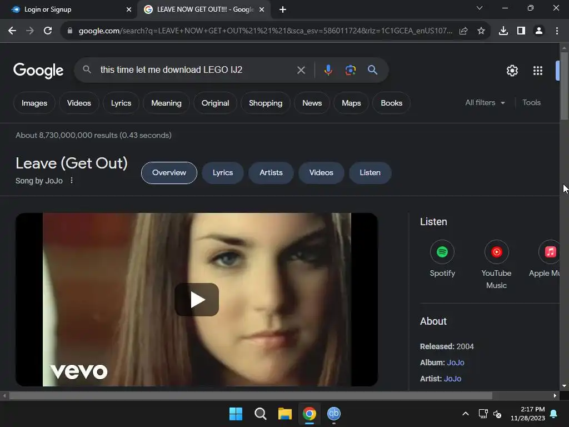Image resolution: width=569 pixels, height=427 pixels.
Task: Select the Overview song tab
Action: click(169, 173)
